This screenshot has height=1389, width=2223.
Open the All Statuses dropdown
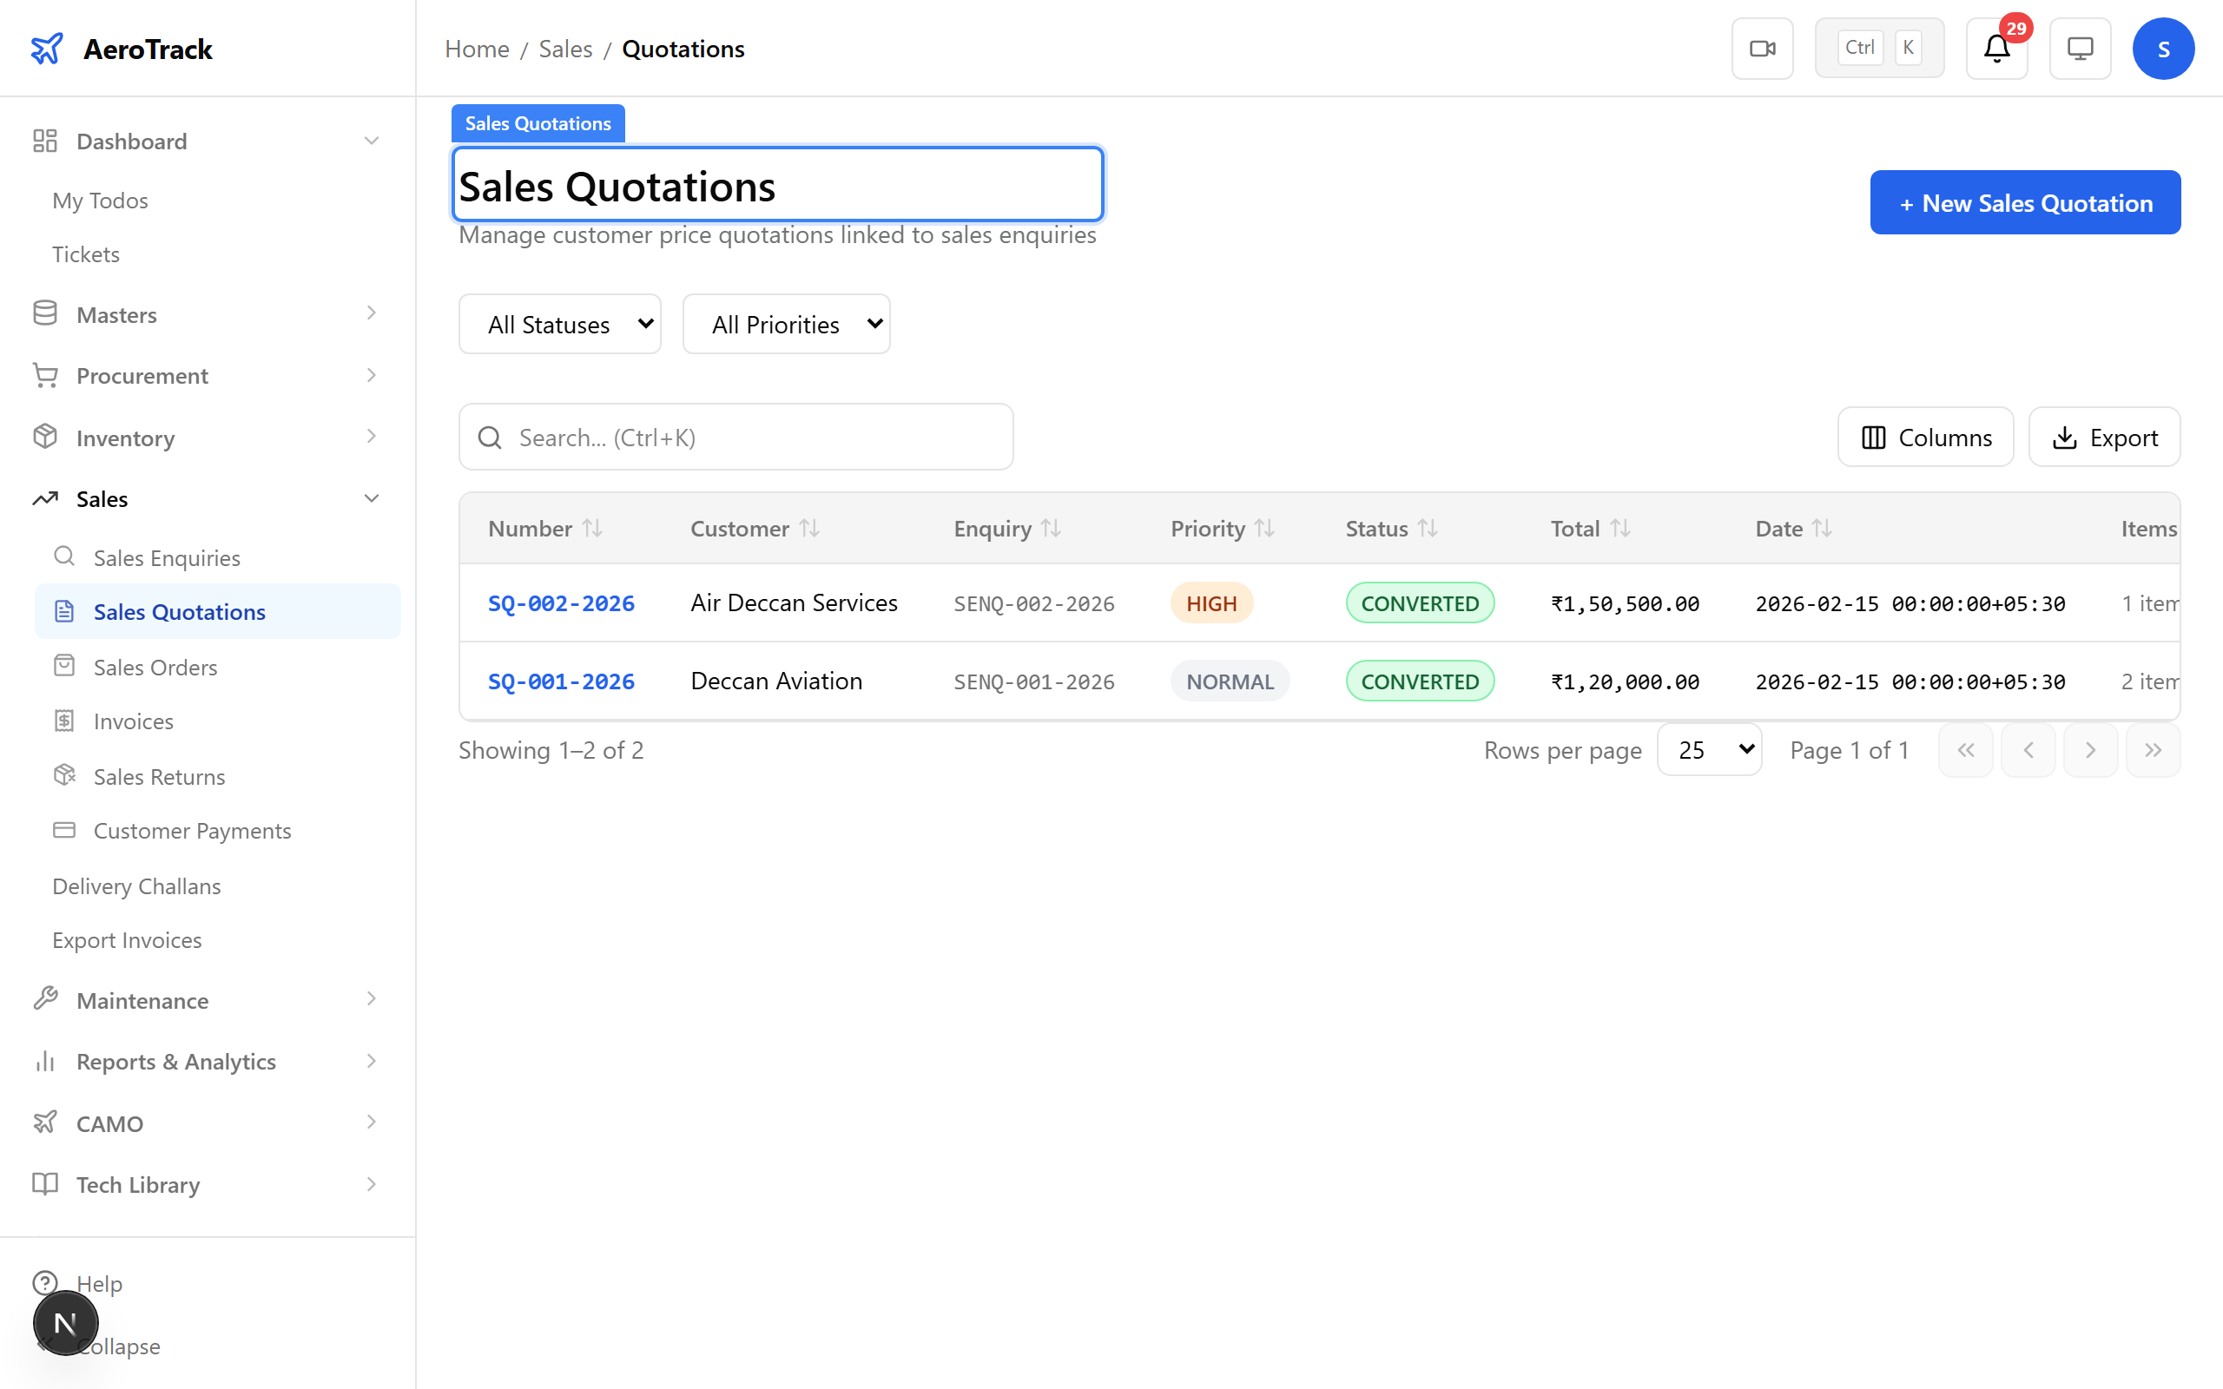click(559, 325)
